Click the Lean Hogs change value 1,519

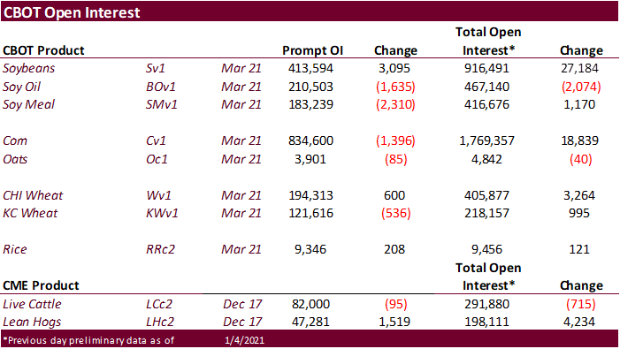(x=394, y=322)
